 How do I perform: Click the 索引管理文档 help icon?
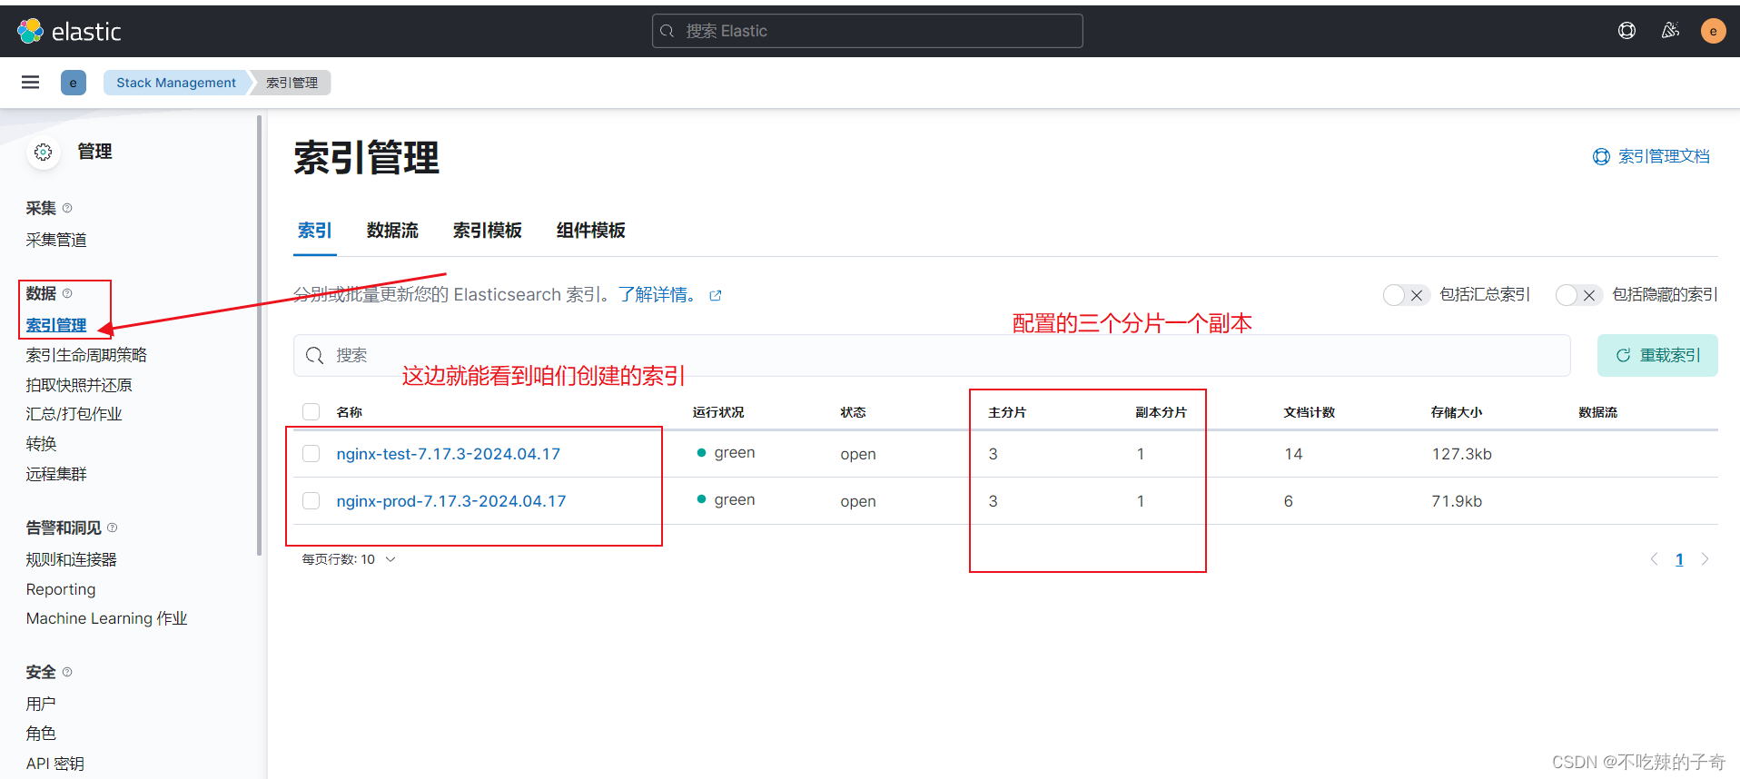1601,156
